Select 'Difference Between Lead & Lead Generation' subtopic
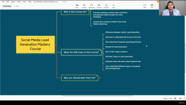The height and width of the screenshot is (105, 186). pyautogui.click(x=122, y=32)
